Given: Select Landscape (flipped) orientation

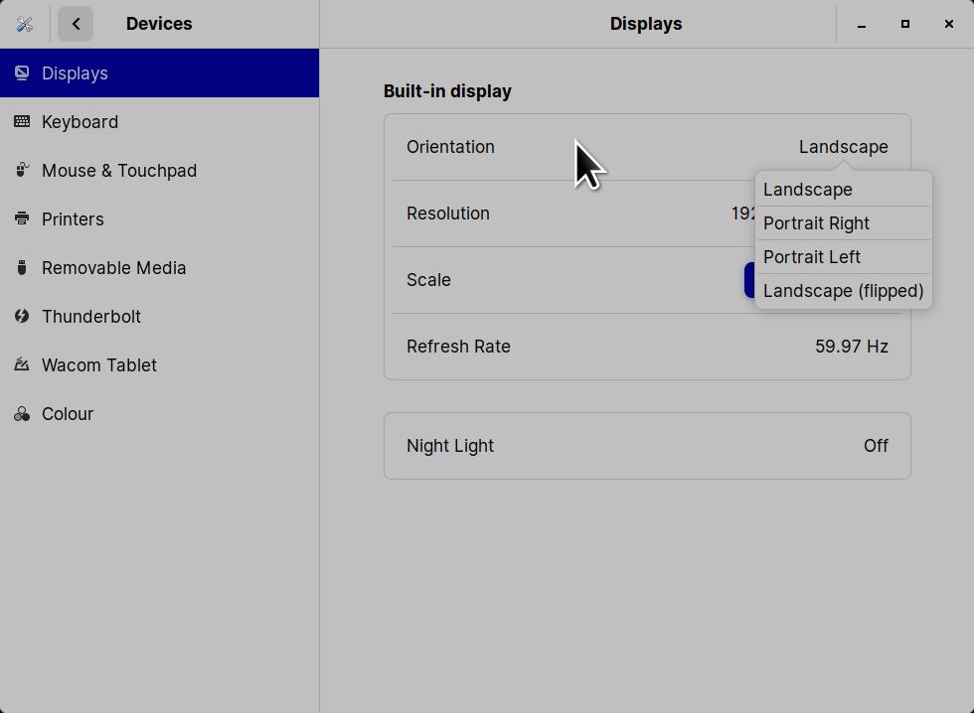Looking at the screenshot, I should (843, 291).
